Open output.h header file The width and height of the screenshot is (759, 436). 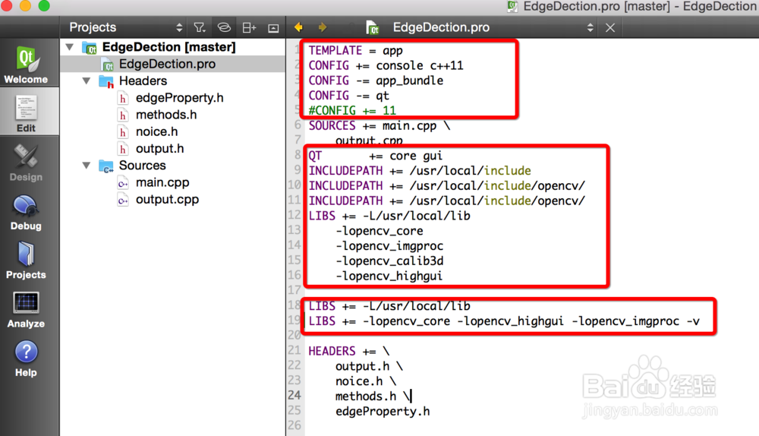tap(159, 149)
